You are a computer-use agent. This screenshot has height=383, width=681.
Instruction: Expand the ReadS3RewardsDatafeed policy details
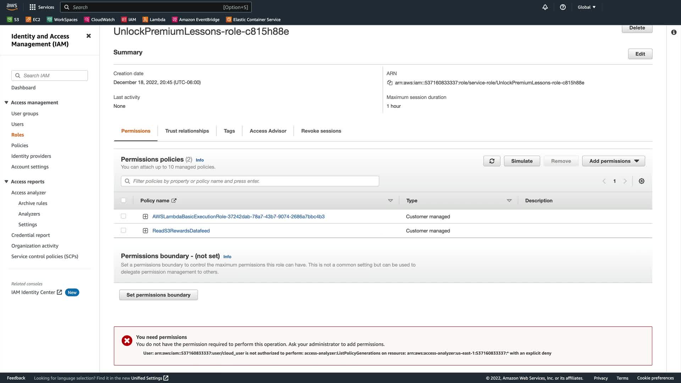(x=145, y=231)
